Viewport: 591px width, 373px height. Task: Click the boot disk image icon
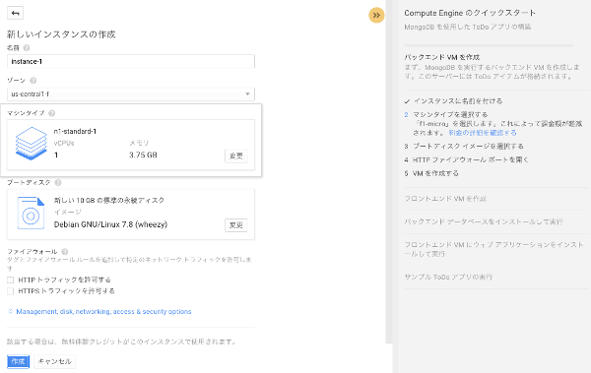click(x=31, y=213)
